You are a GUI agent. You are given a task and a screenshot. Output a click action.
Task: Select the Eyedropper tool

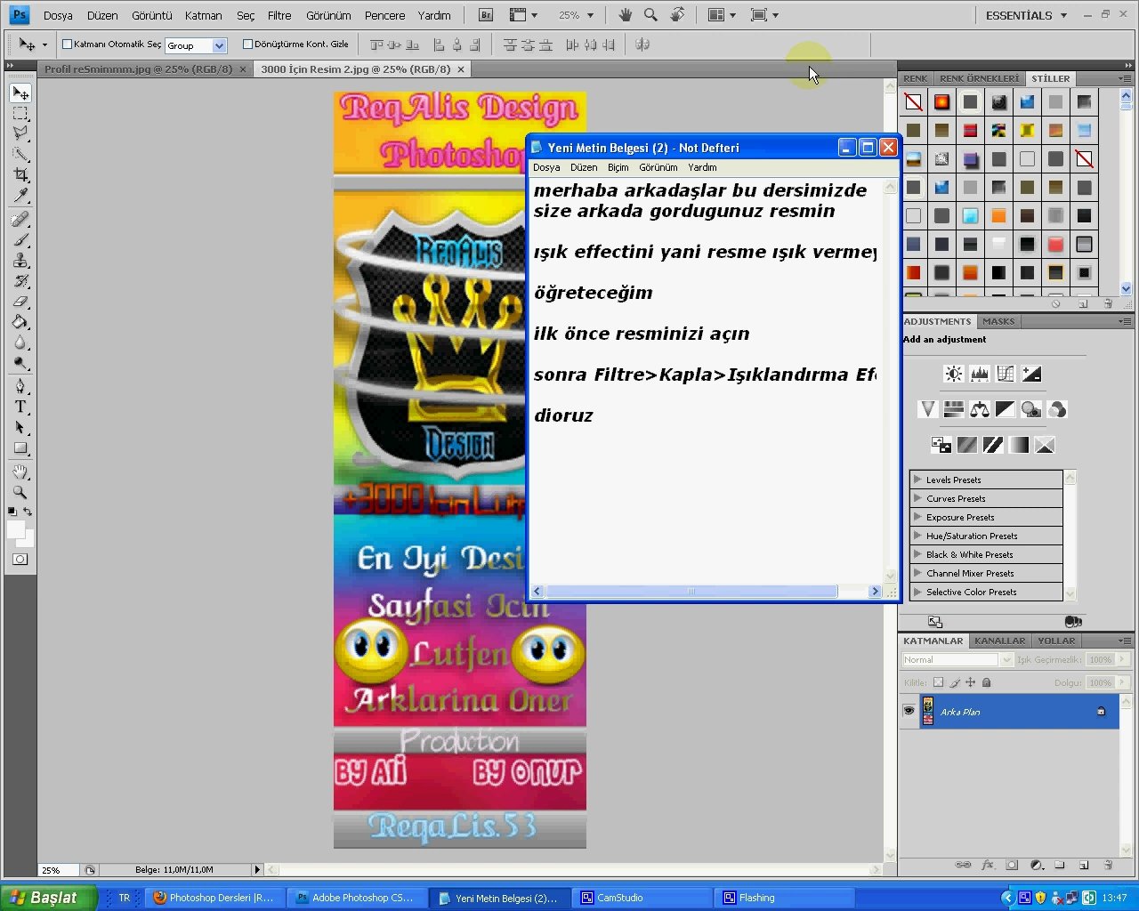[20, 195]
